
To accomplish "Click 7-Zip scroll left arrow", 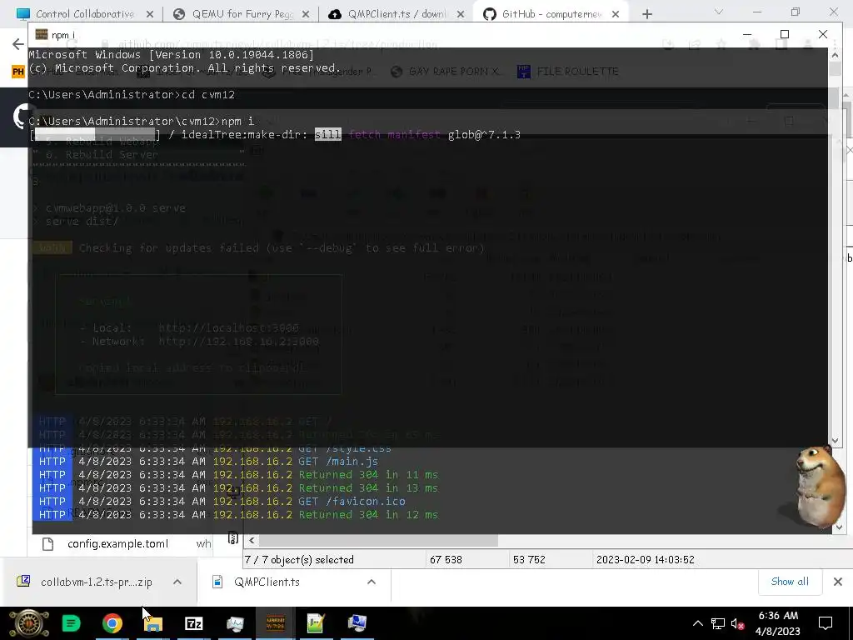I will point(252,540).
